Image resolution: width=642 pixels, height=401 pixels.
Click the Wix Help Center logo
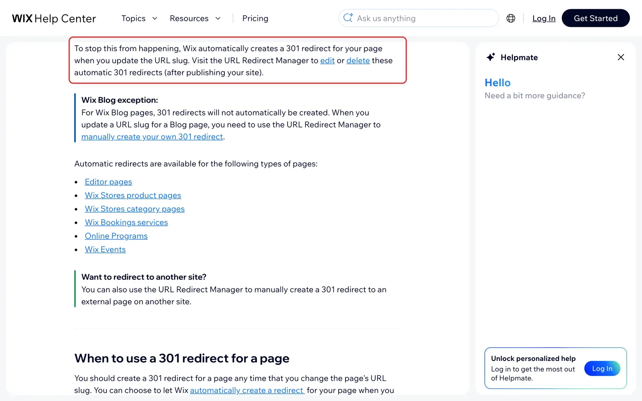pos(54,18)
